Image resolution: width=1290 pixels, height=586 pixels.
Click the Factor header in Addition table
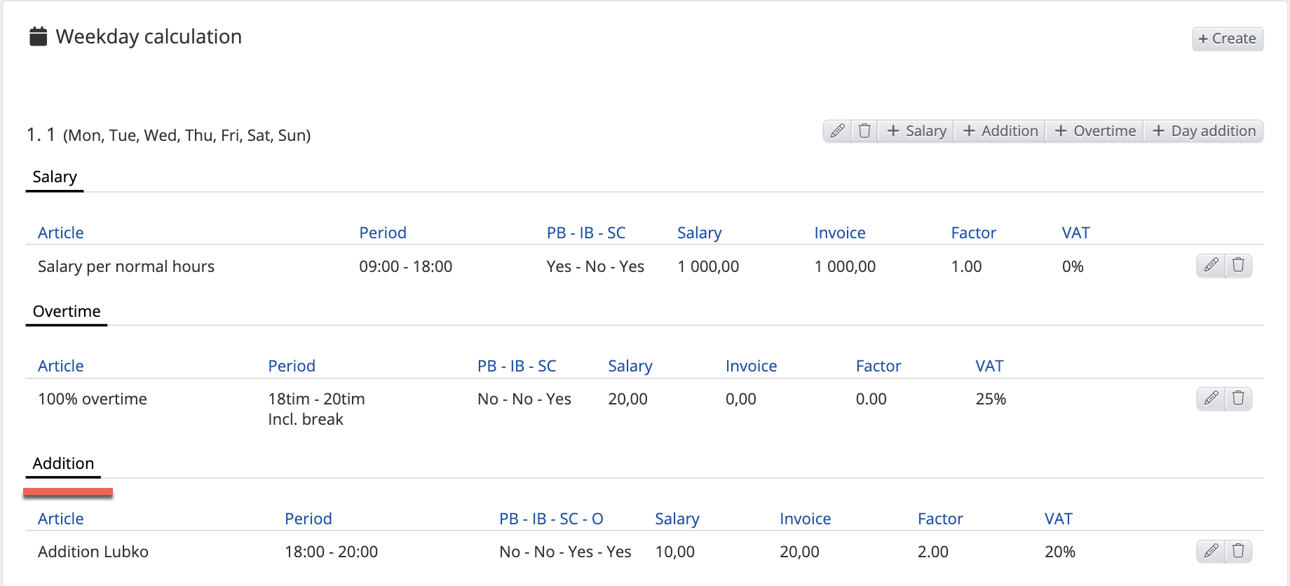[x=940, y=519]
